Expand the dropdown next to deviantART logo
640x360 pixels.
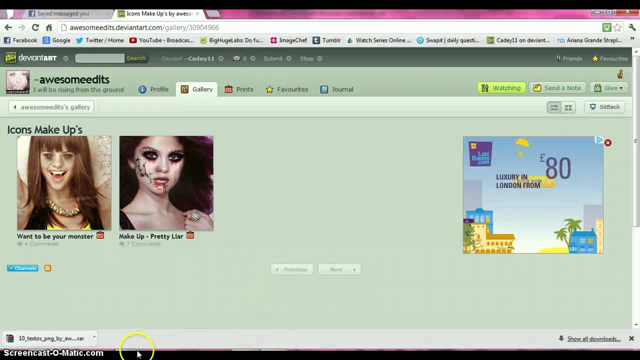pyautogui.click(x=65, y=58)
